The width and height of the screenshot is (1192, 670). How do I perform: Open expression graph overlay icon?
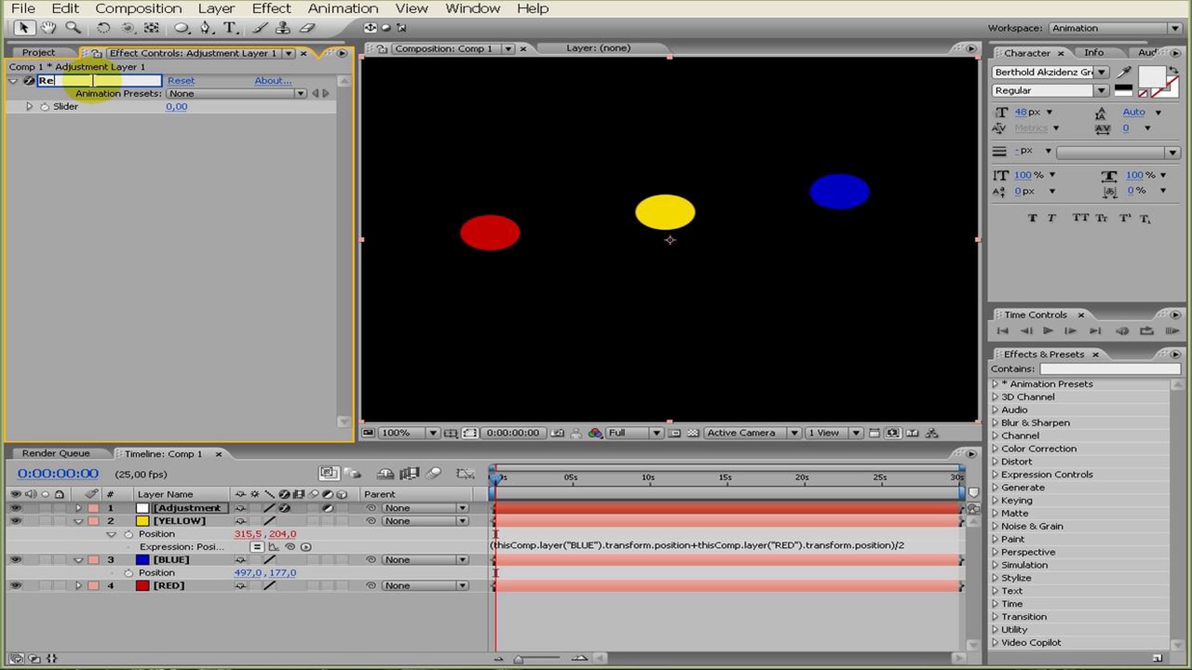274,547
